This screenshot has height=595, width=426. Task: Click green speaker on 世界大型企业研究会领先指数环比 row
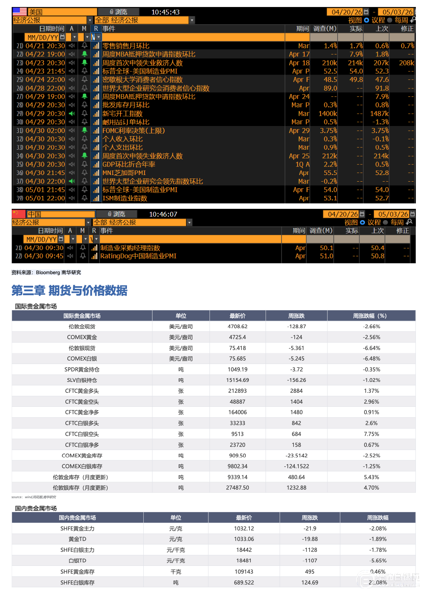coord(72,181)
